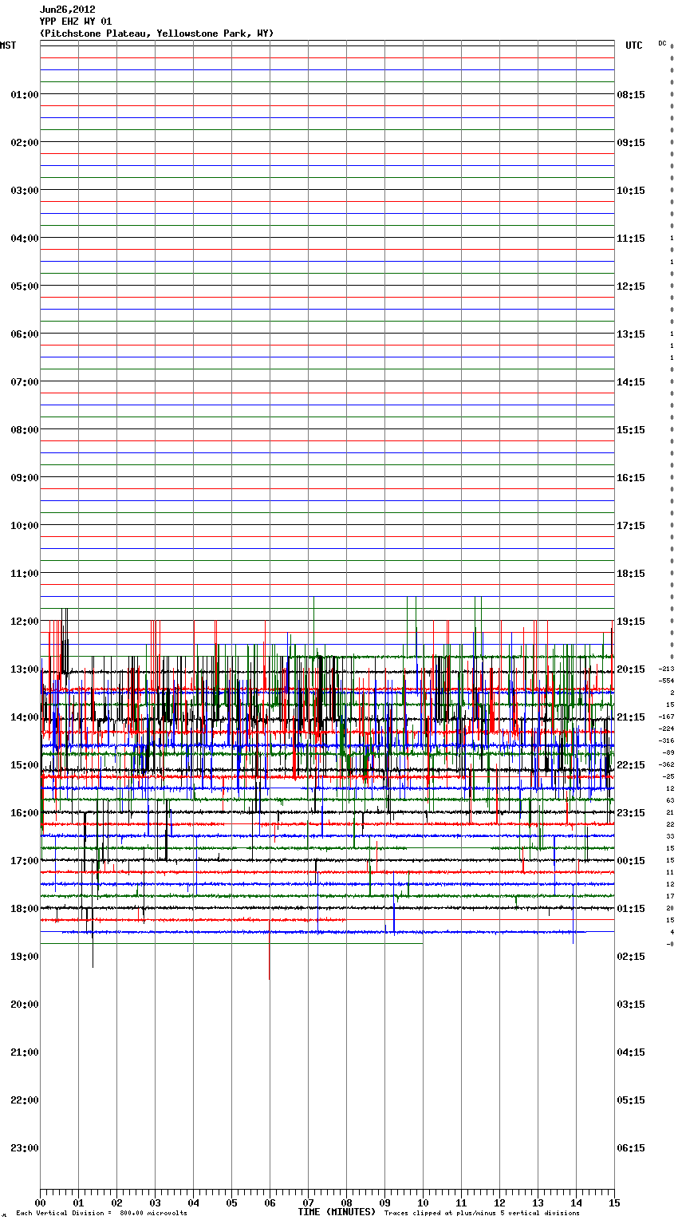Screen dimensions: 678x1224
Task: Click the bottom axis minute label '08'
Action: pos(346,1202)
